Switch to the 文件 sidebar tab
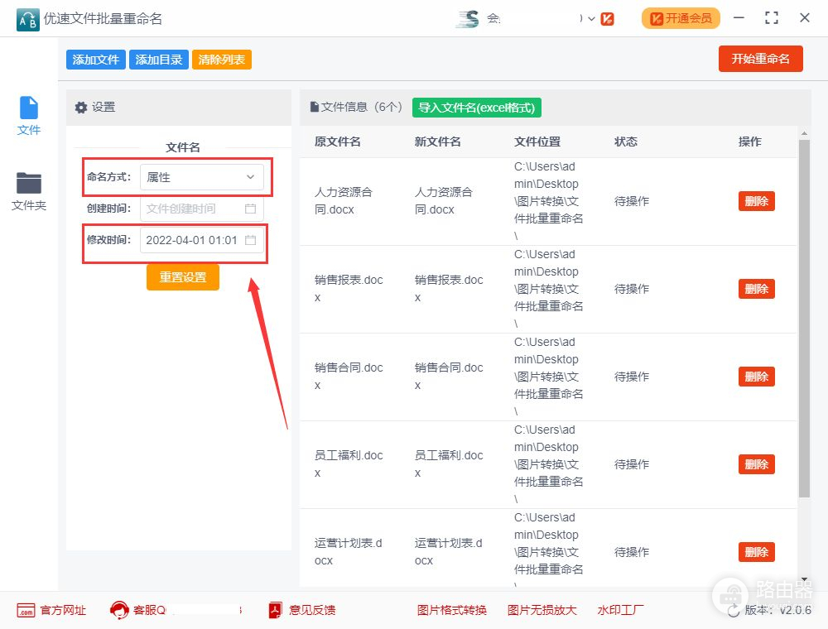The width and height of the screenshot is (828, 629). tap(29, 116)
